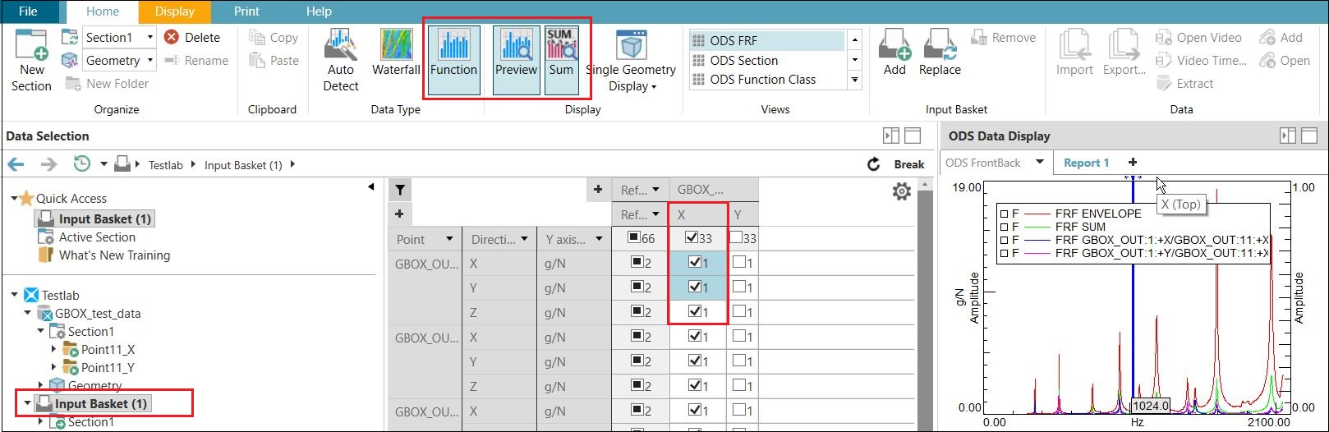This screenshot has width=1329, height=432.
Task: Open the ODS FrontBack dropdown
Action: [x=1039, y=163]
